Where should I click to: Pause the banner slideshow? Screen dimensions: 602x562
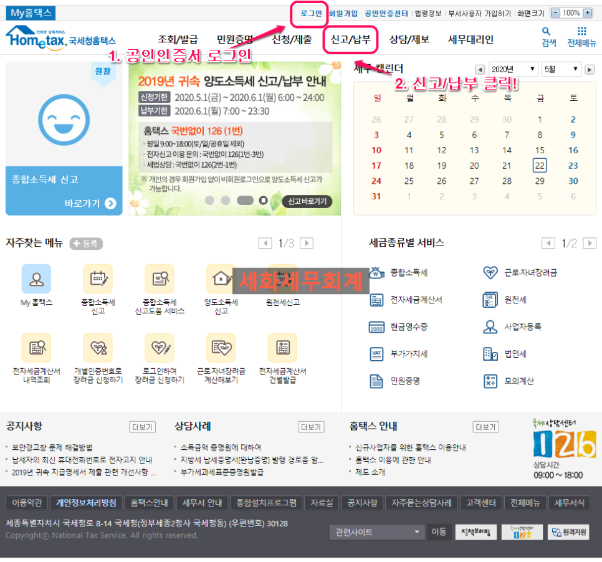pos(264,201)
